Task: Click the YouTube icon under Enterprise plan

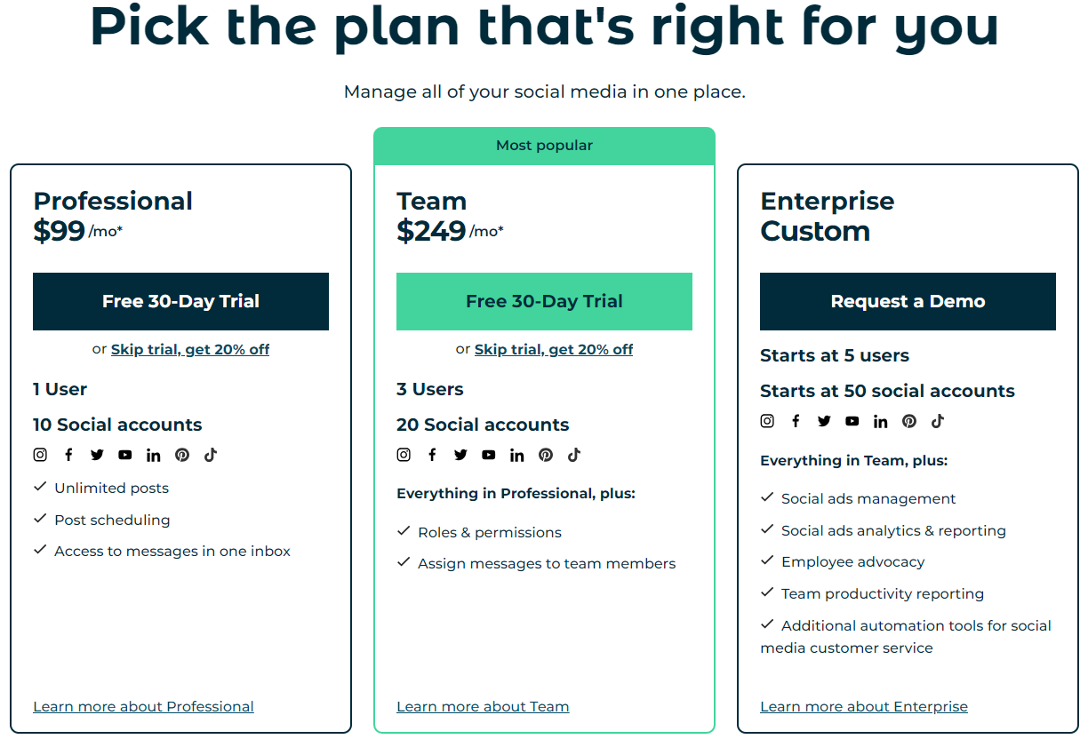Action: point(852,421)
